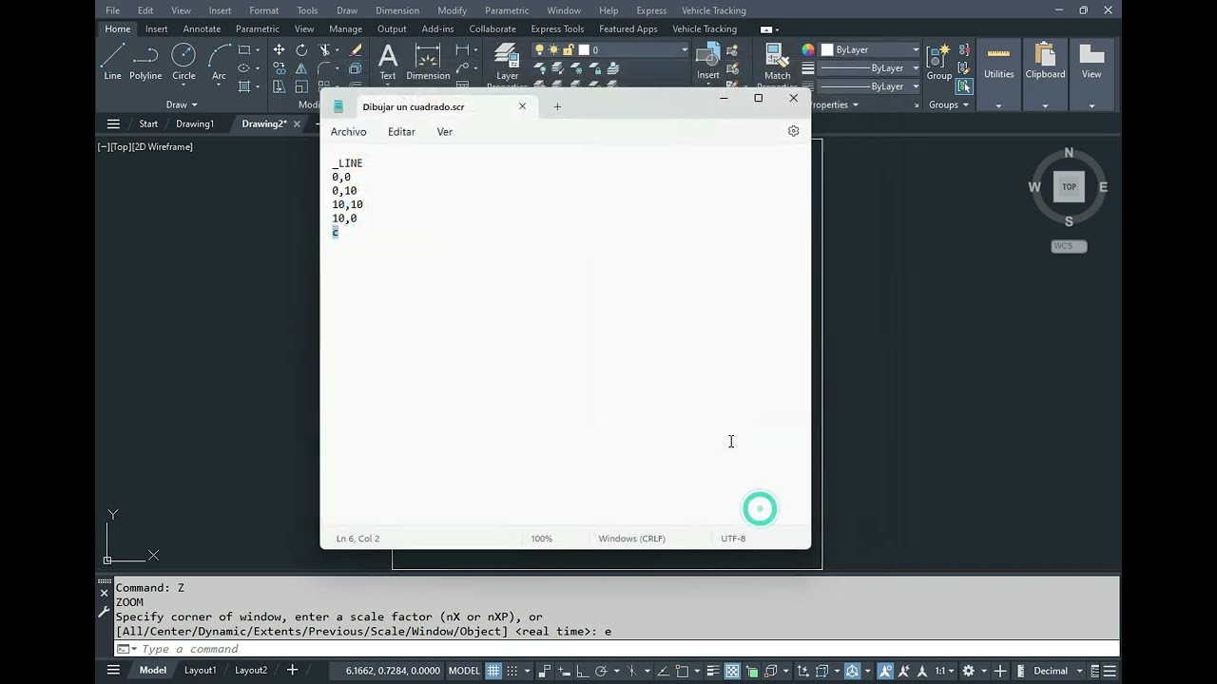Image resolution: width=1217 pixels, height=684 pixels.
Task: Select the Trim scissors tool
Action: coord(325,49)
